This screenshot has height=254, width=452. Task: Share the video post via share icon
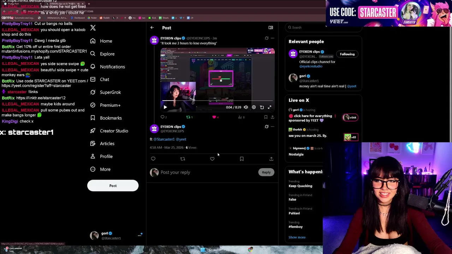[x=272, y=117]
